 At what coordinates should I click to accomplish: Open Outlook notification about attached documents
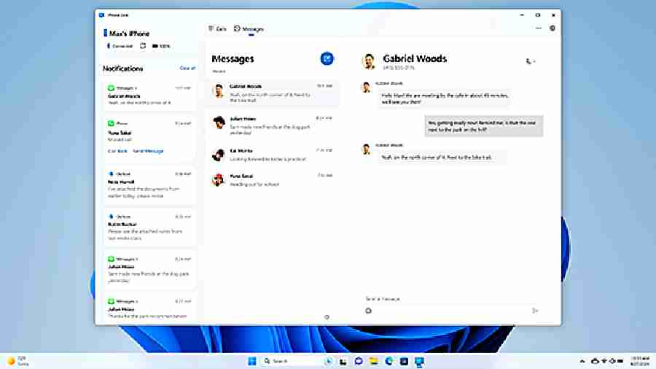click(149, 185)
